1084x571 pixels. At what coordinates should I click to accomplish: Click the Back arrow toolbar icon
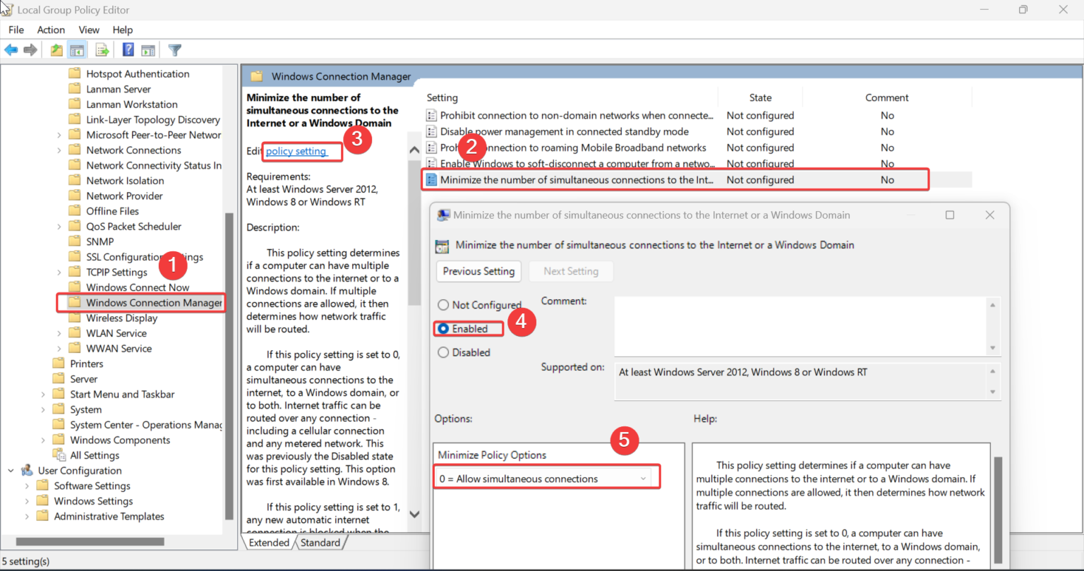11,50
